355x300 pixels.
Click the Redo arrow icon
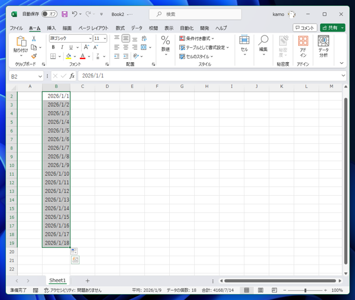(88, 14)
